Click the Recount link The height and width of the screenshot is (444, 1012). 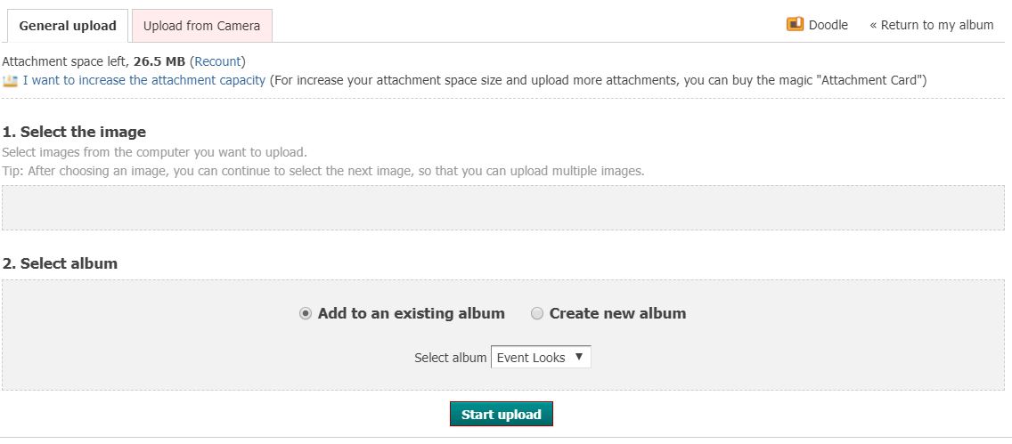pos(217,61)
